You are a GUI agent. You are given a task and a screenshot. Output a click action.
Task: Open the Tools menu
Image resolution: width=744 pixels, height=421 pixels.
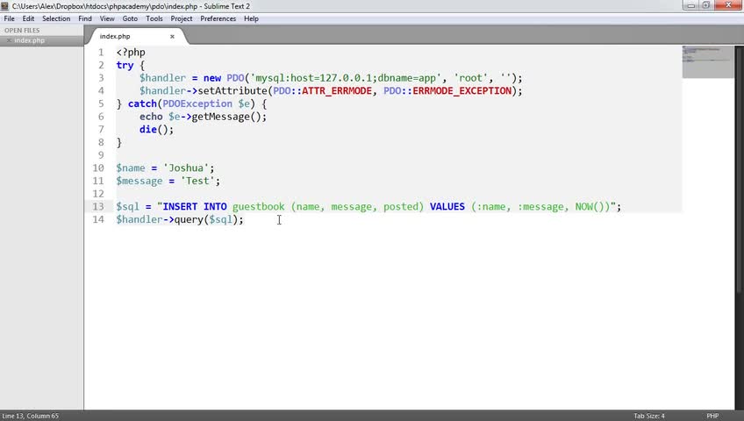(154, 18)
